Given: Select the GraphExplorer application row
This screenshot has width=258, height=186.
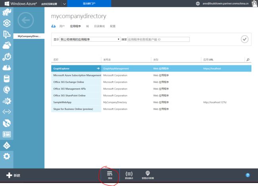Looking at the screenshot, I should 151,68.
